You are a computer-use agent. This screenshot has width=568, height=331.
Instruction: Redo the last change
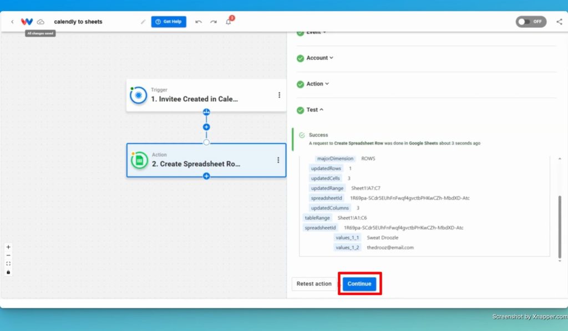pyautogui.click(x=214, y=22)
